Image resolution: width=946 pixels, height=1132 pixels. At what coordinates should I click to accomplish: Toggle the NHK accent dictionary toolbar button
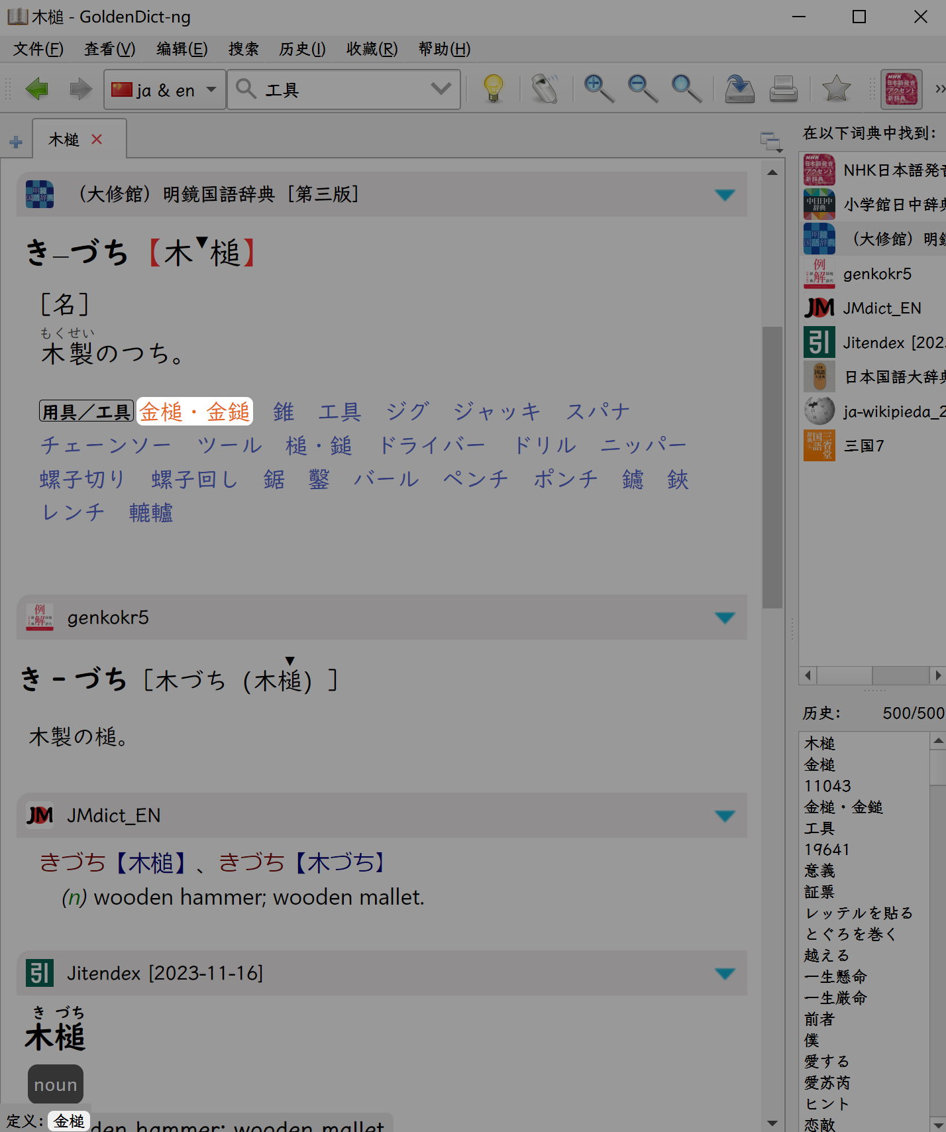pos(901,89)
